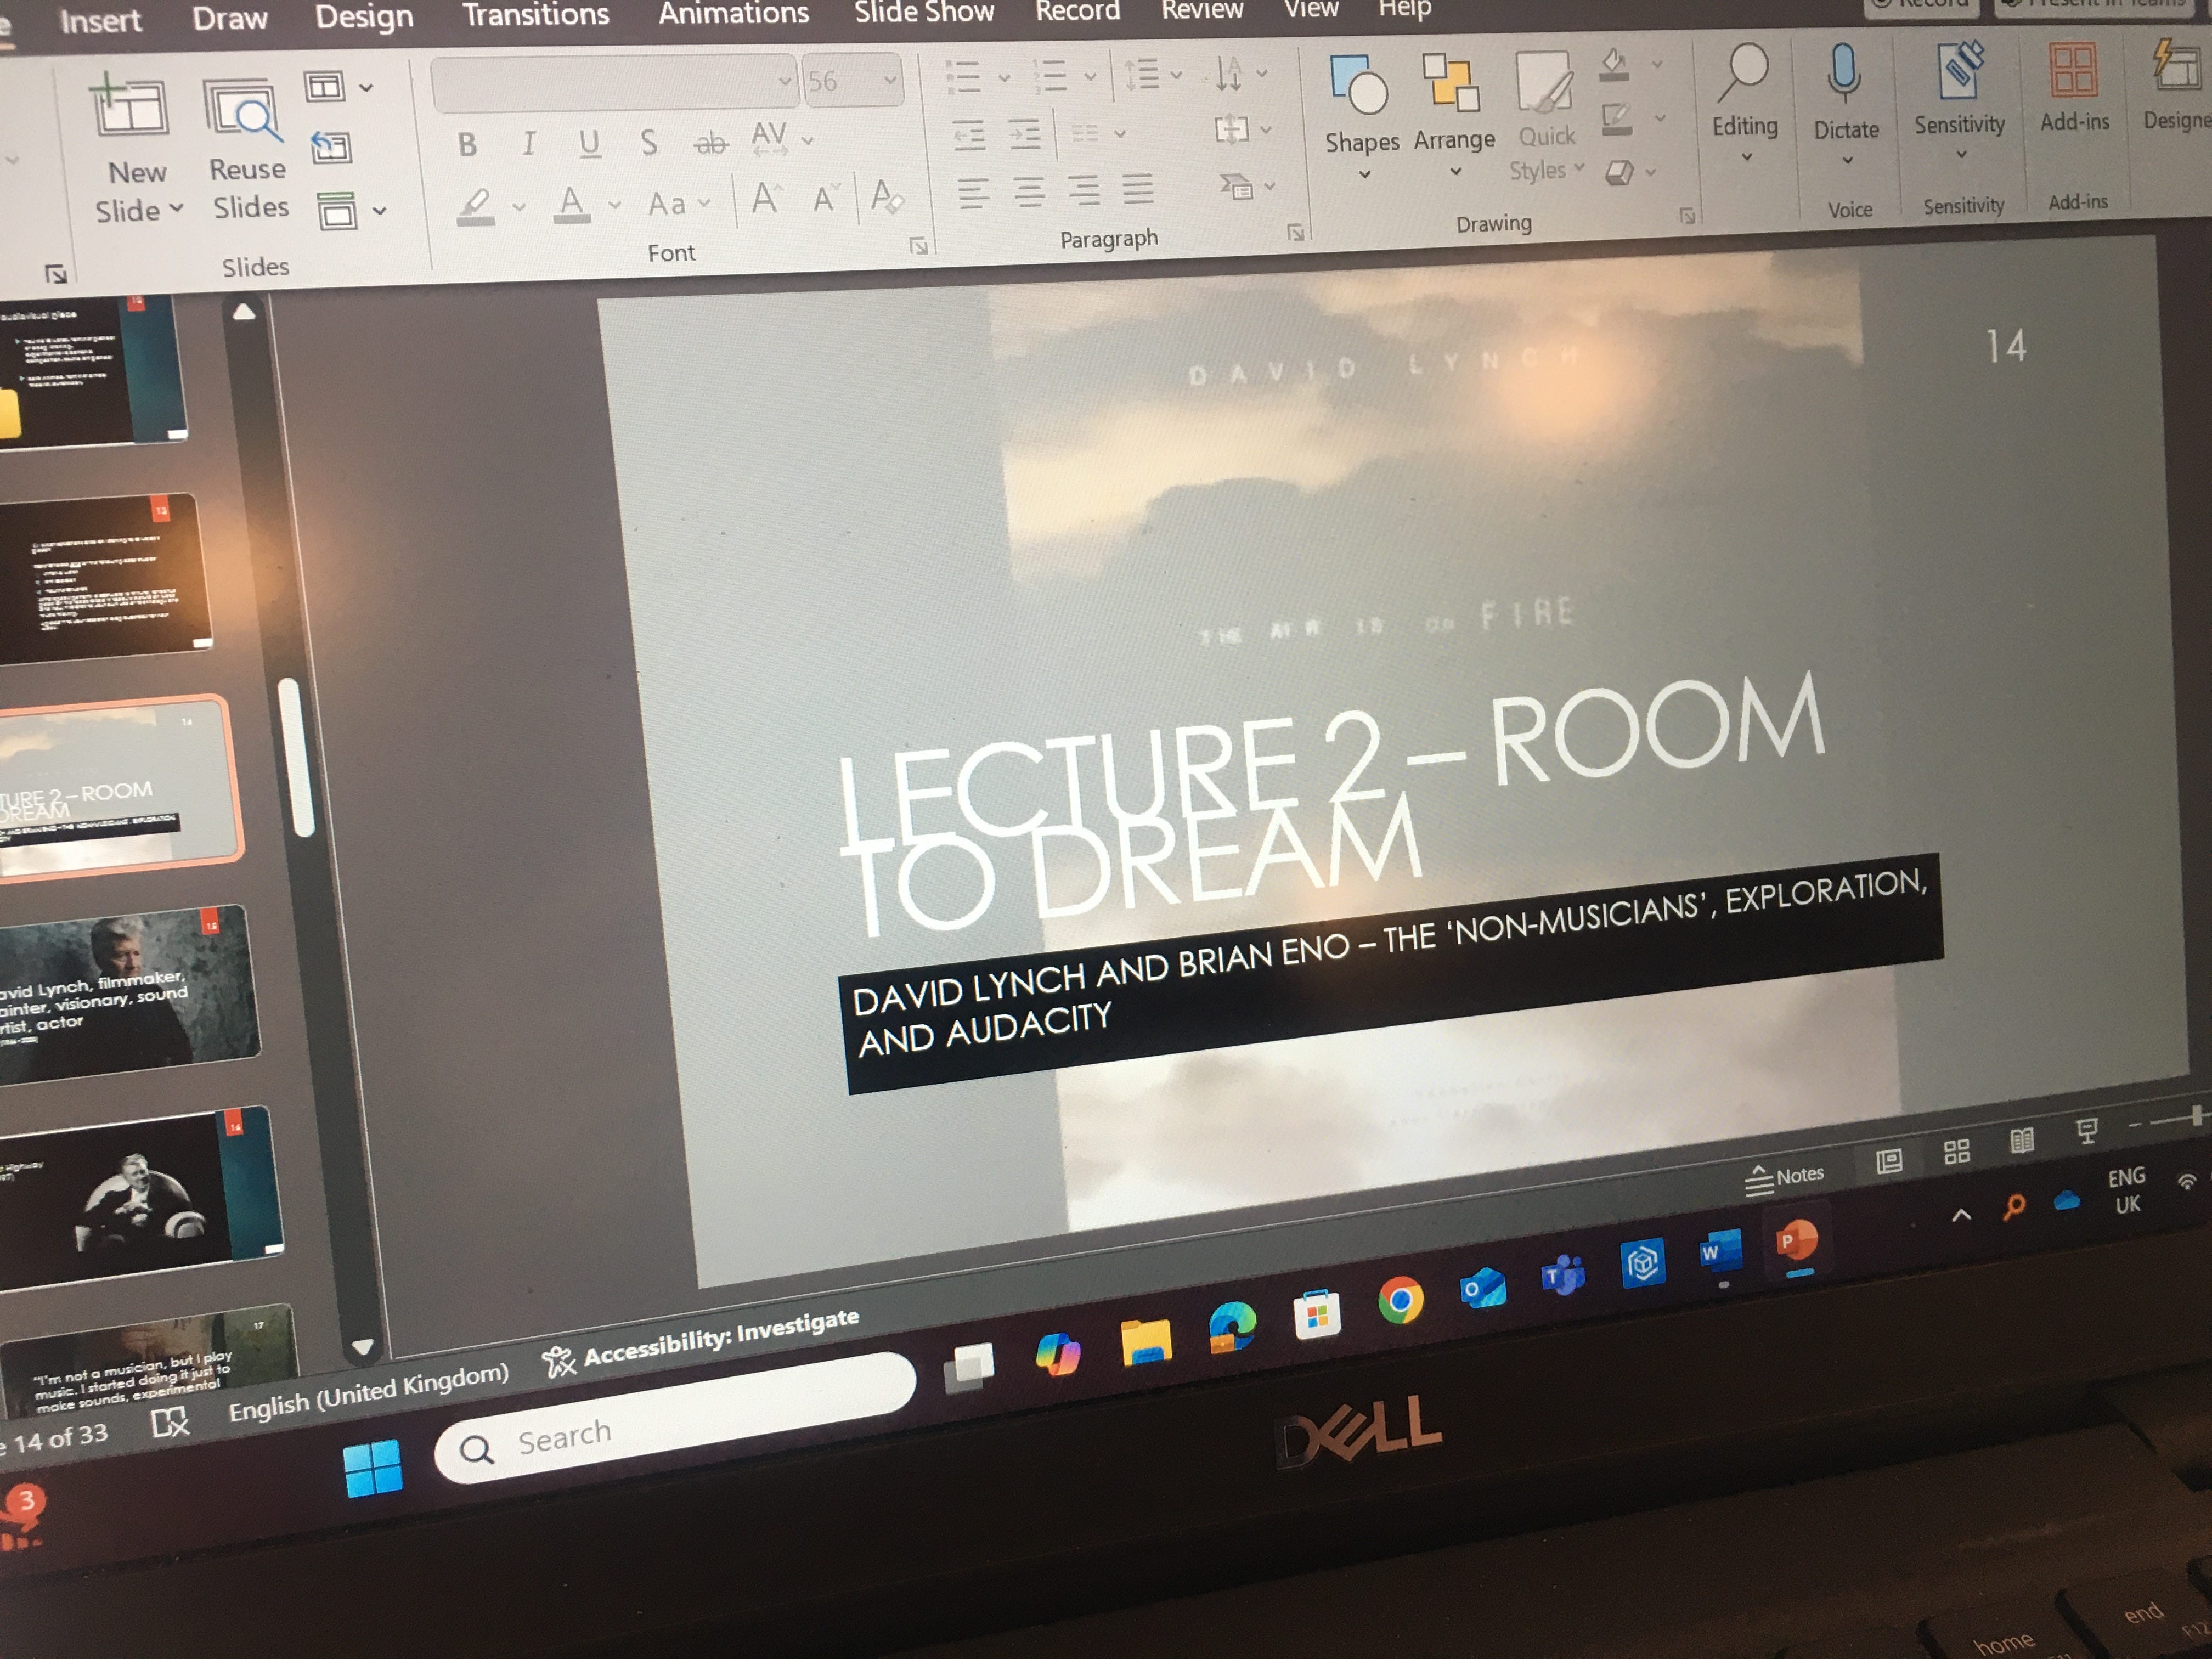Open Quick Styles gallery

(1546, 118)
